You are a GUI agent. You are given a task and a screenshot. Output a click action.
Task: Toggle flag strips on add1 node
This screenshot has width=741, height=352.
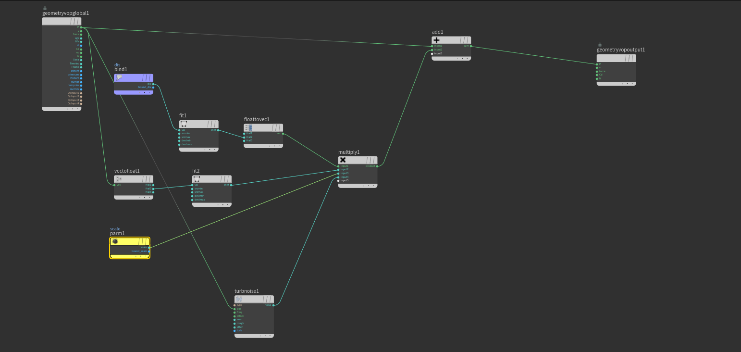coord(465,40)
